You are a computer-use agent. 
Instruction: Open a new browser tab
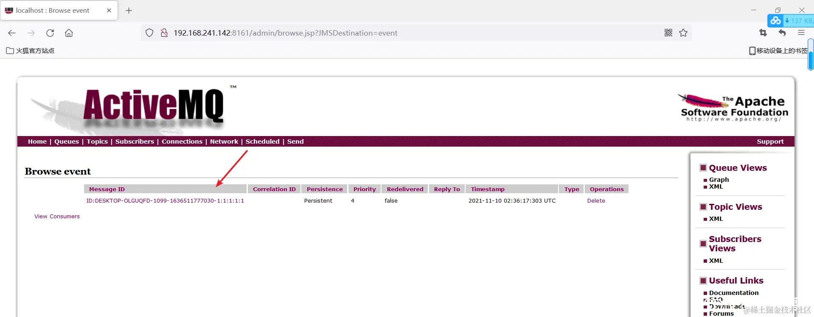[x=129, y=11]
